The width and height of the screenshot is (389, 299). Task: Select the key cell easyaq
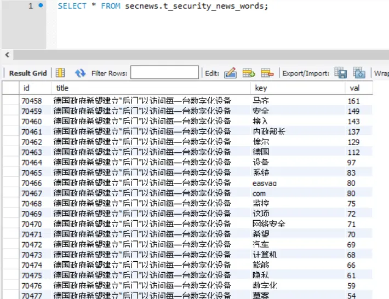pyautogui.click(x=298, y=183)
